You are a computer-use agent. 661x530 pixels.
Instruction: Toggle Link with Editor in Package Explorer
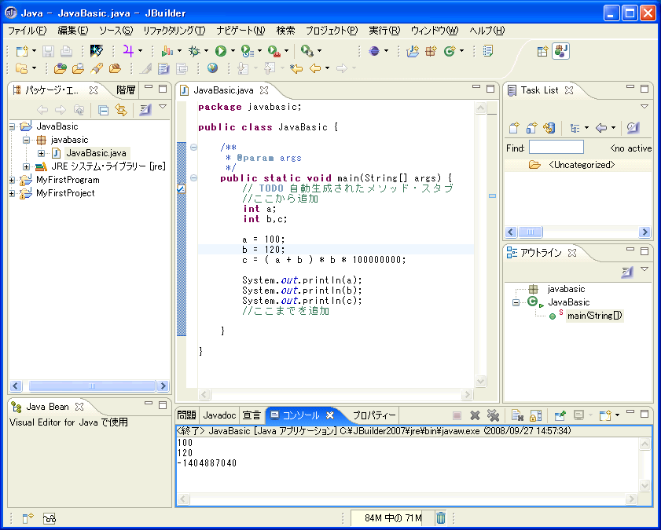pyautogui.click(x=121, y=110)
